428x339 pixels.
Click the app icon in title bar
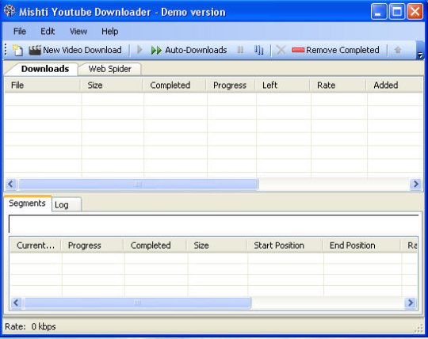(10, 11)
